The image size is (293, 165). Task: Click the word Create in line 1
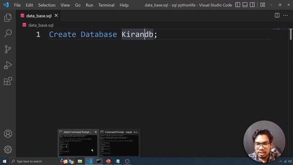pyautogui.click(x=63, y=34)
